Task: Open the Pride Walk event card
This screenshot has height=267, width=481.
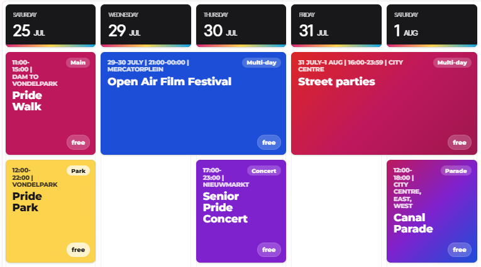Action: click(x=51, y=103)
